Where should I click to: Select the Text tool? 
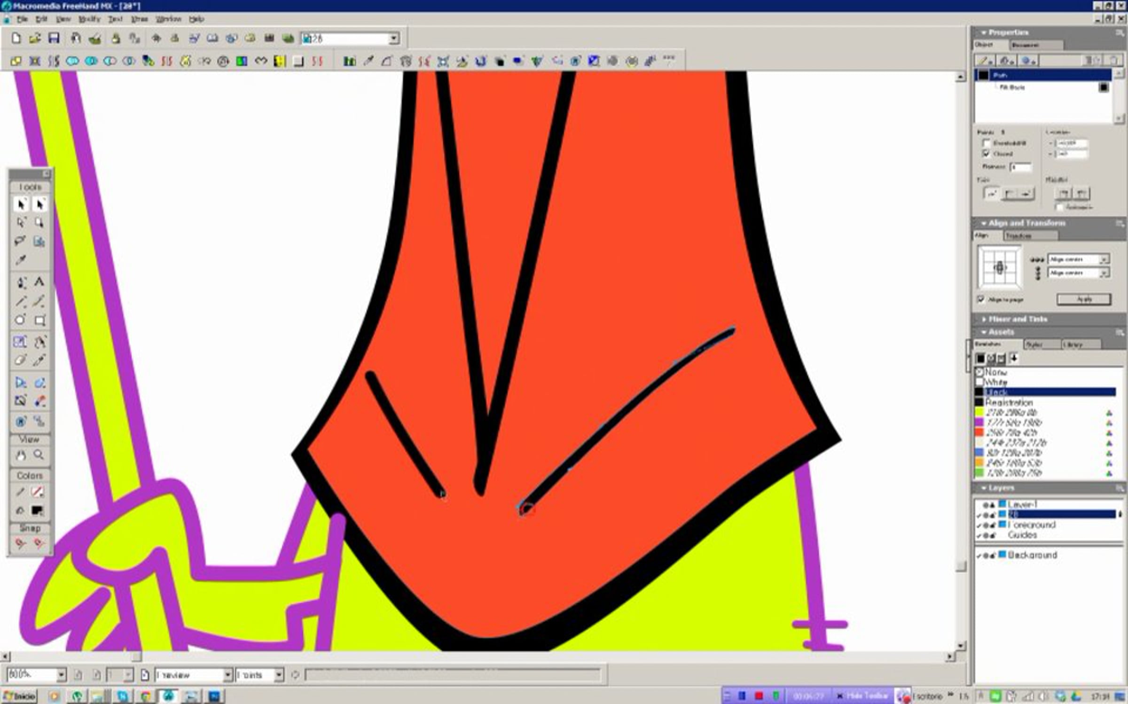pos(39,282)
